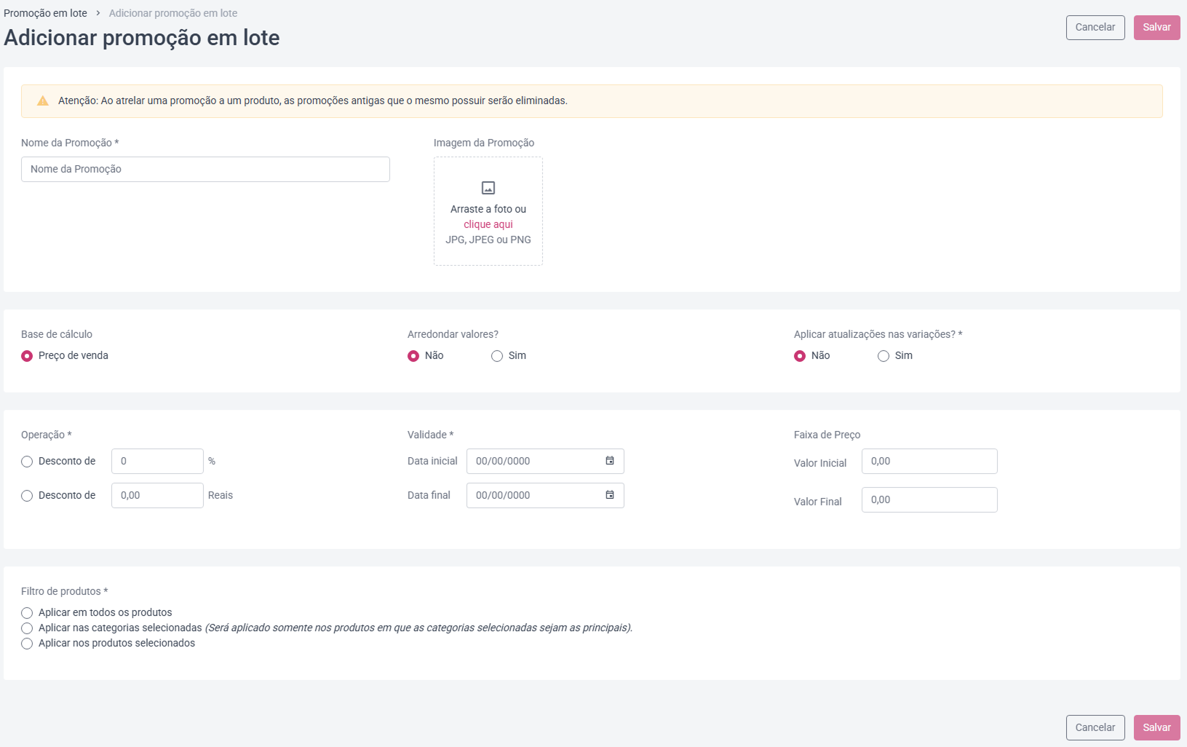Viewport: 1187px width, 747px height.
Task: Open the Data inicial calendar icon
Action: (x=610, y=461)
